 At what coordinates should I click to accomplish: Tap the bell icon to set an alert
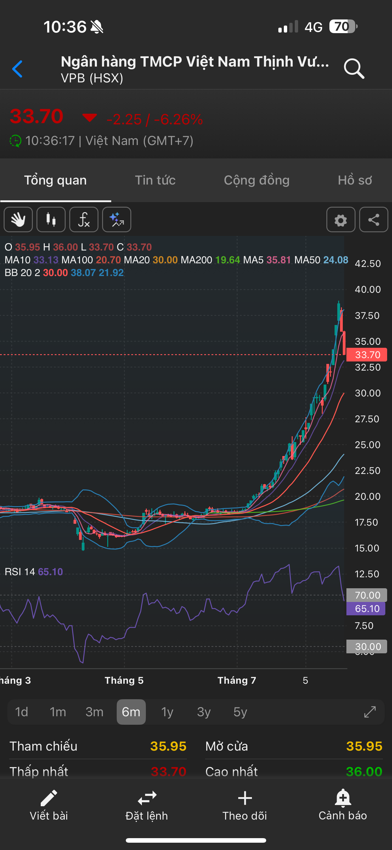(343, 798)
